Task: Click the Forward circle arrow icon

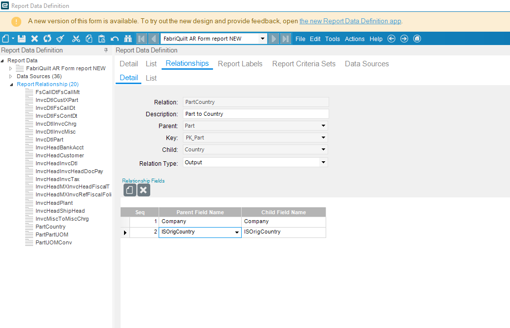Action: 404,39
